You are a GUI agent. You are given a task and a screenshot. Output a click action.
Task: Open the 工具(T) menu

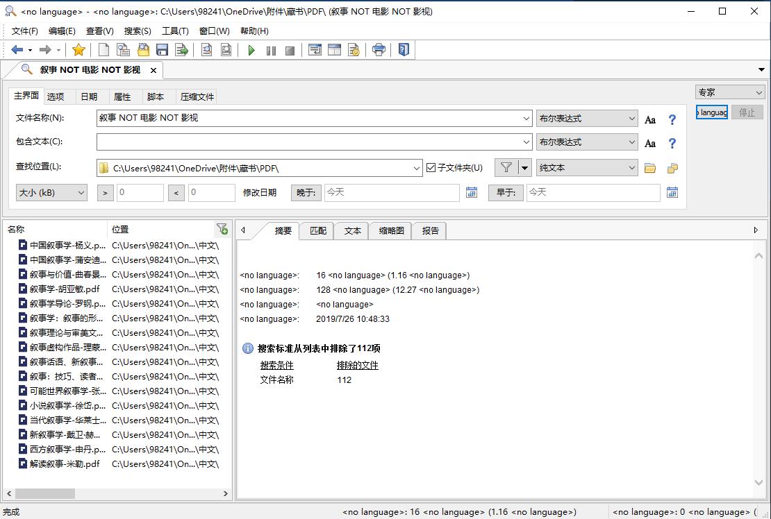(x=174, y=31)
